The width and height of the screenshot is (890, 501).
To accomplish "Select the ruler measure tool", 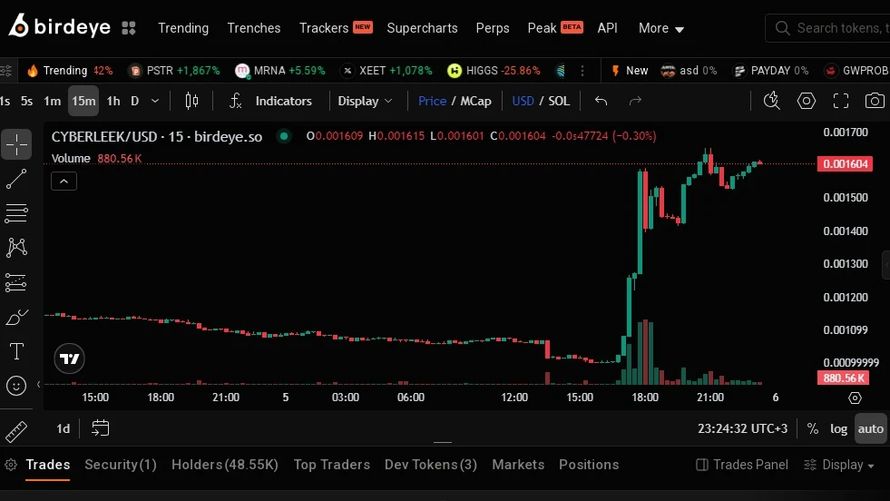I will click(16, 432).
